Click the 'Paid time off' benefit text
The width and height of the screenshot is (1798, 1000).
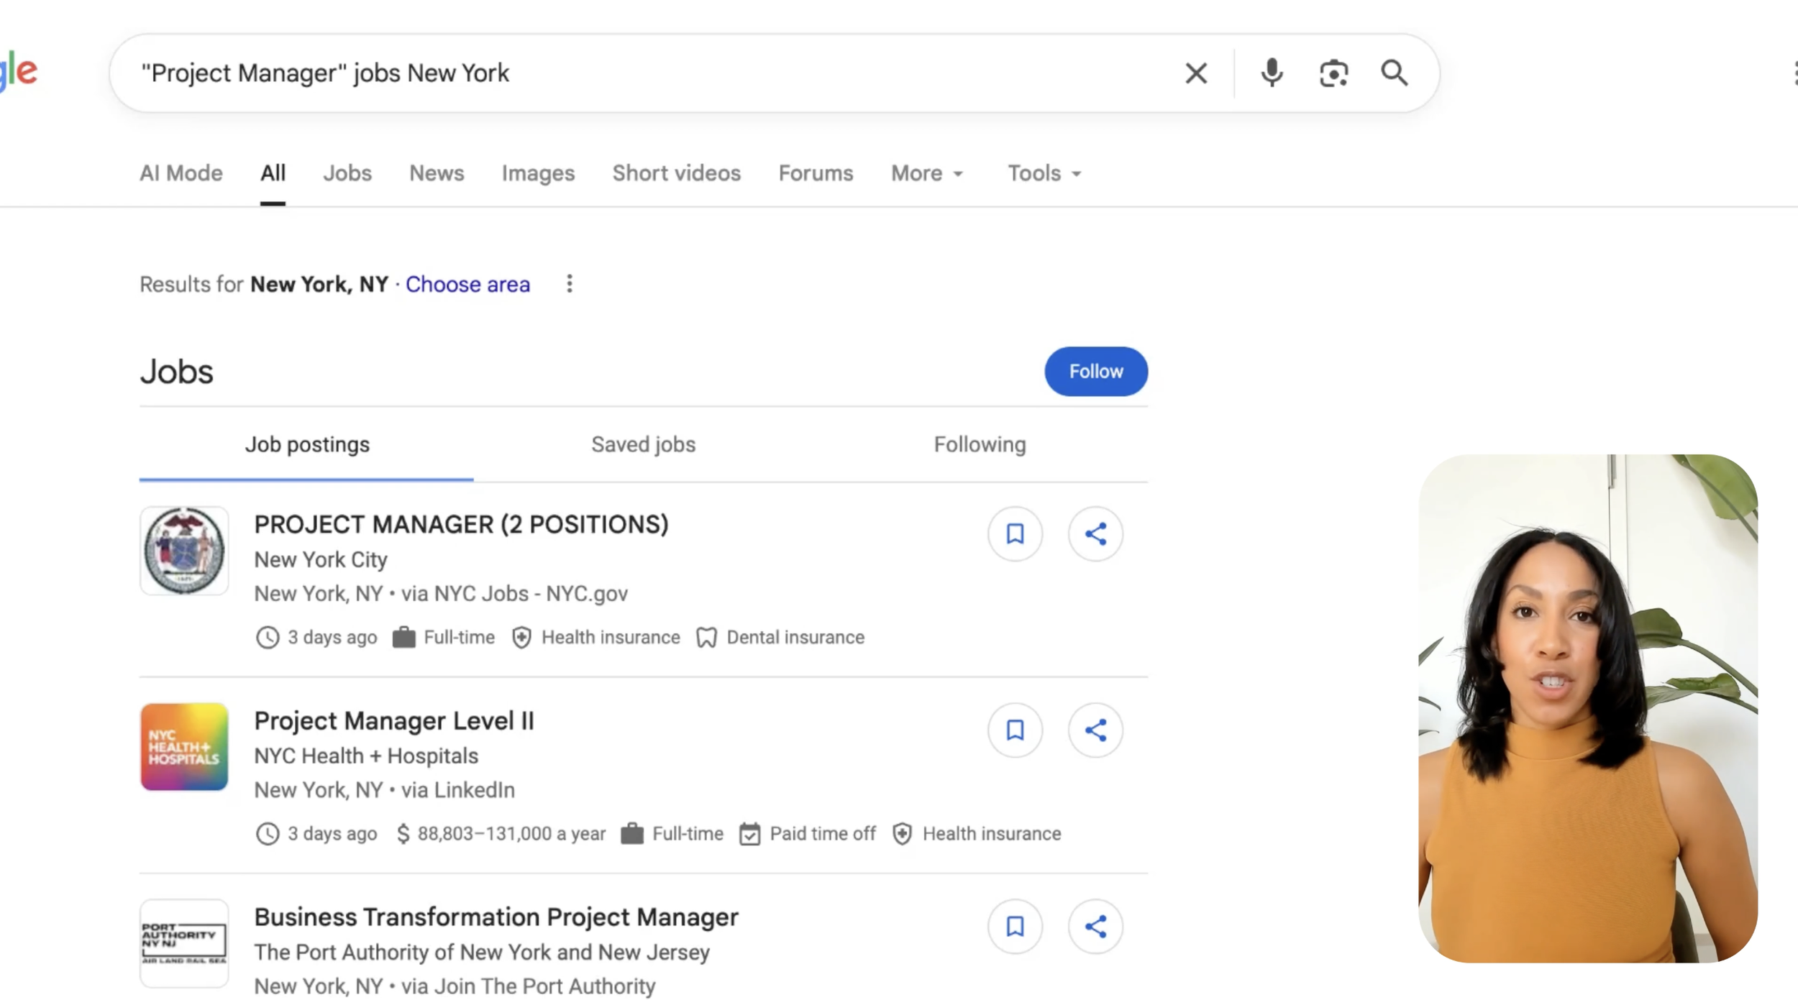[823, 833]
